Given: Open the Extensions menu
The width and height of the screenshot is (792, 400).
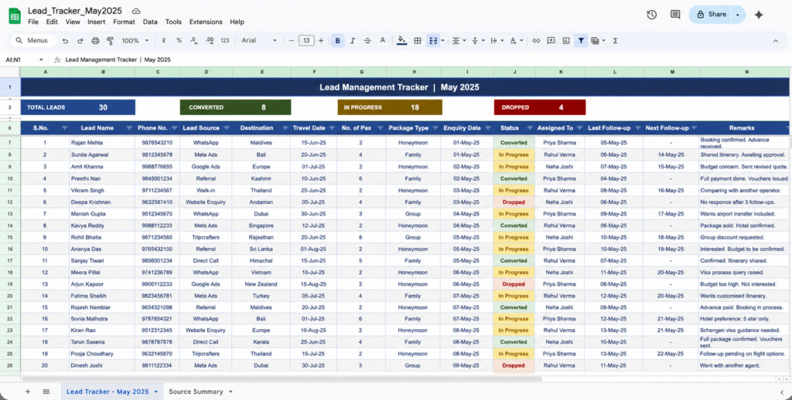Looking at the screenshot, I should 206,22.
